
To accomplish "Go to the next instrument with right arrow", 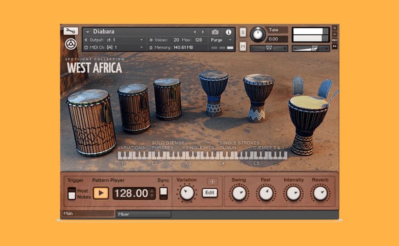I will click(x=203, y=32).
